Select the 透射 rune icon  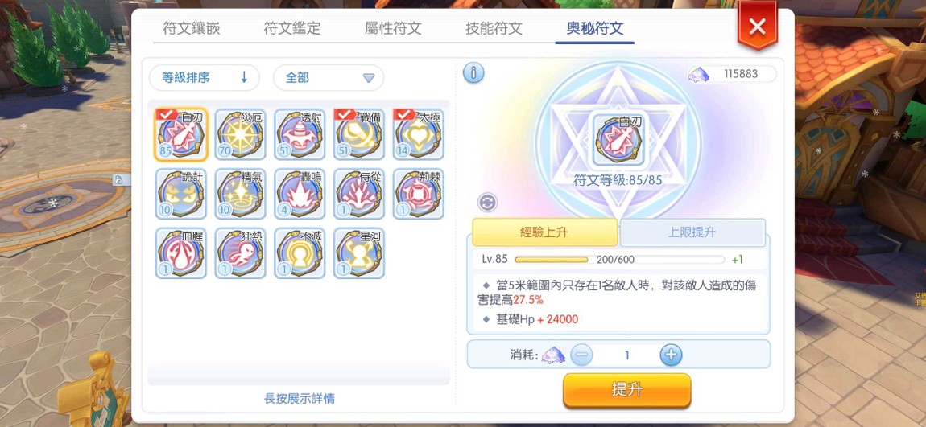pos(300,134)
